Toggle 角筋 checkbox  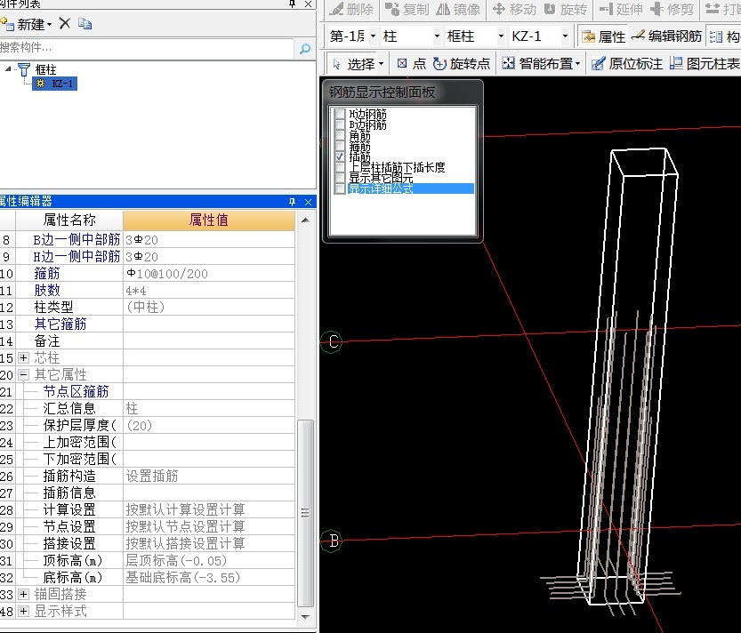coord(339,135)
